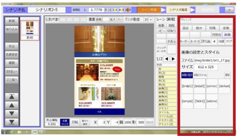237x136 pixels.
Task: Move the scenario to top with the bar-up arrow
Action: pos(12,97)
